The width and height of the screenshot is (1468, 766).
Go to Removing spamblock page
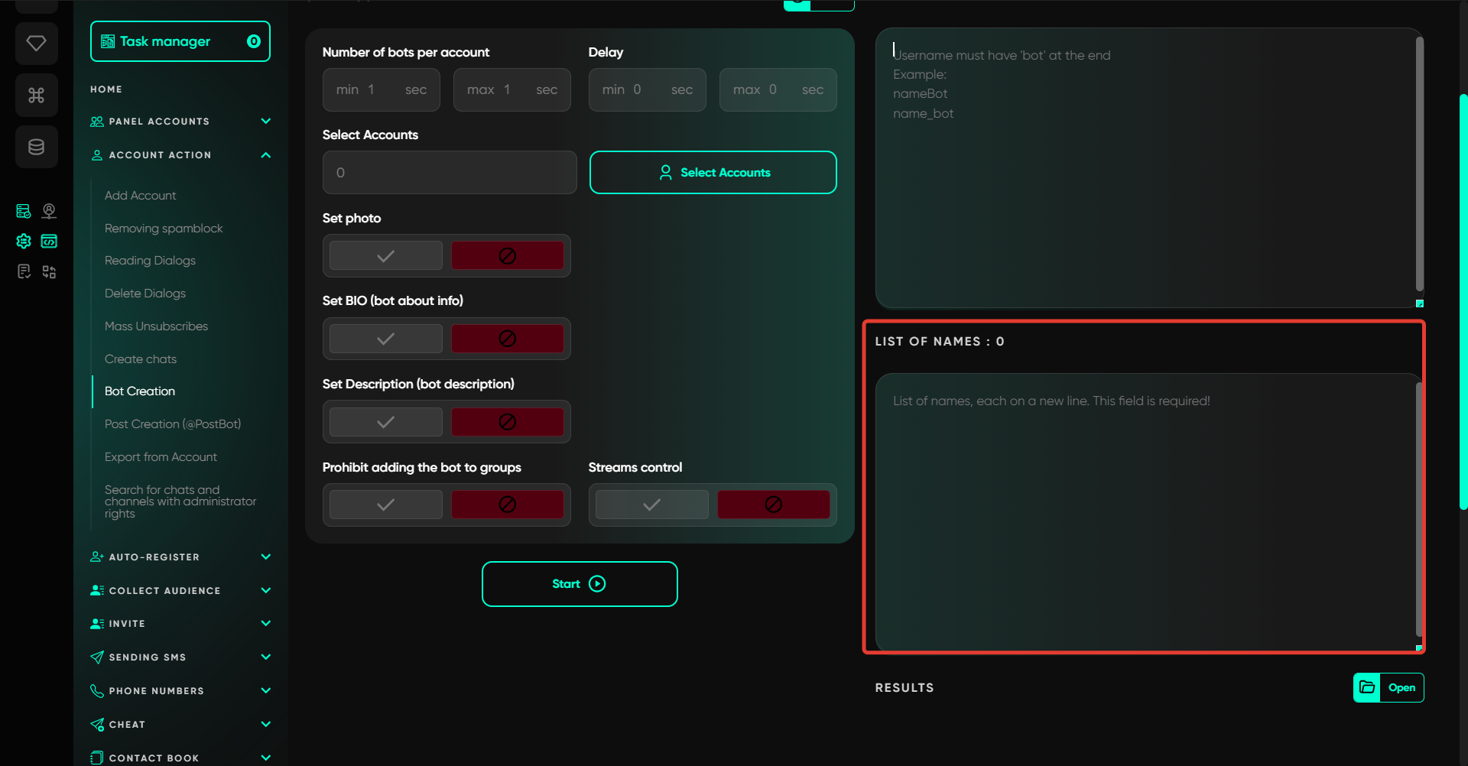point(164,229)
